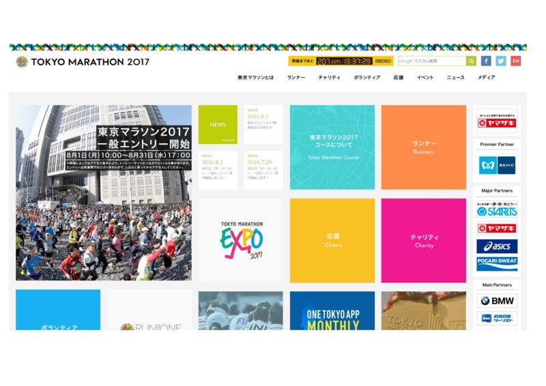Open the Tokyo Marathon Course teal tile
Screen dimensions: 546x386
(332, 147)
